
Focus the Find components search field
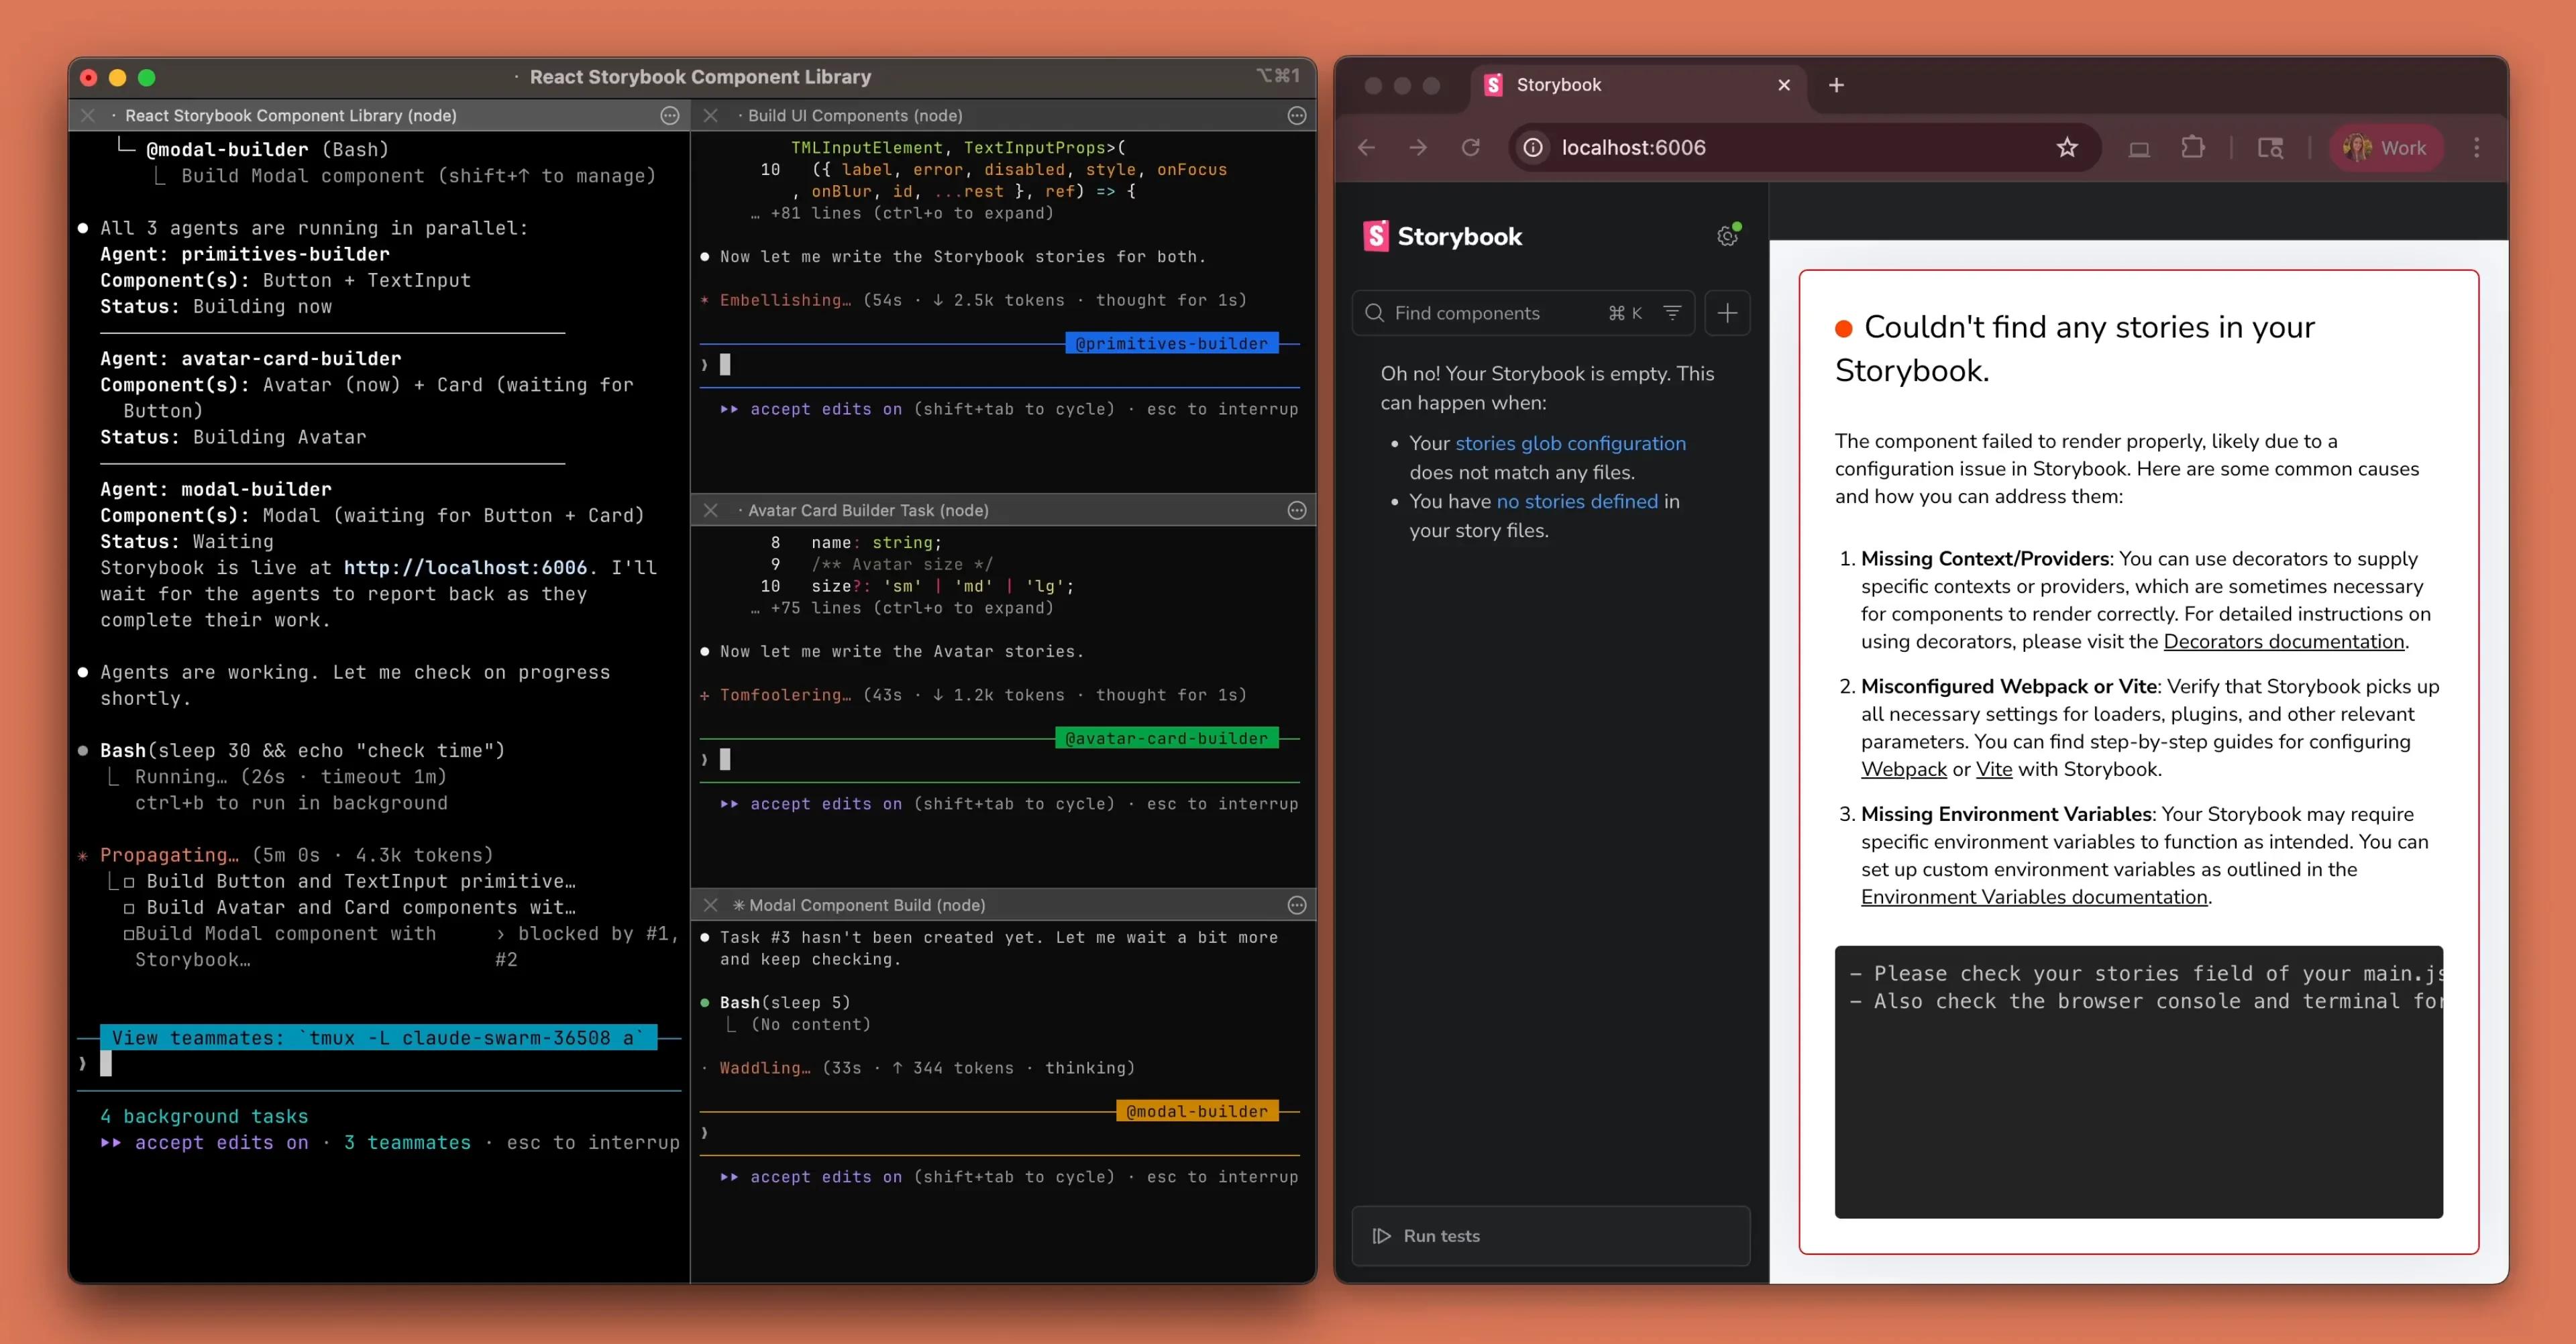pyautogui.click(x=1523, y=313)
